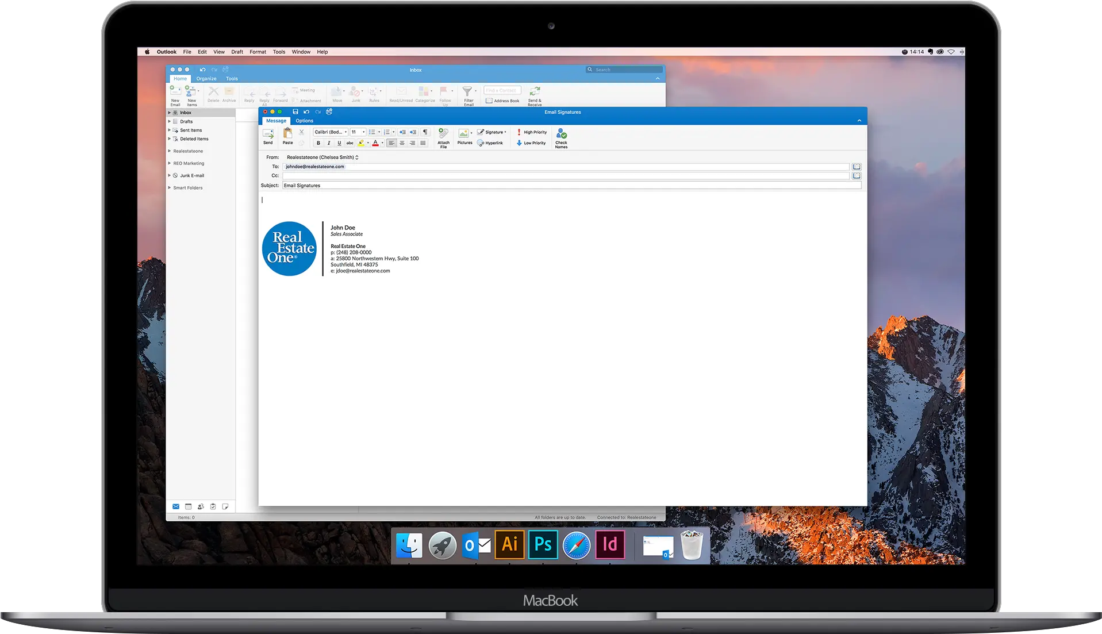The image size is (1102, 634).
Task: Open numbered list style dropdown arrow
Action: 394,132
